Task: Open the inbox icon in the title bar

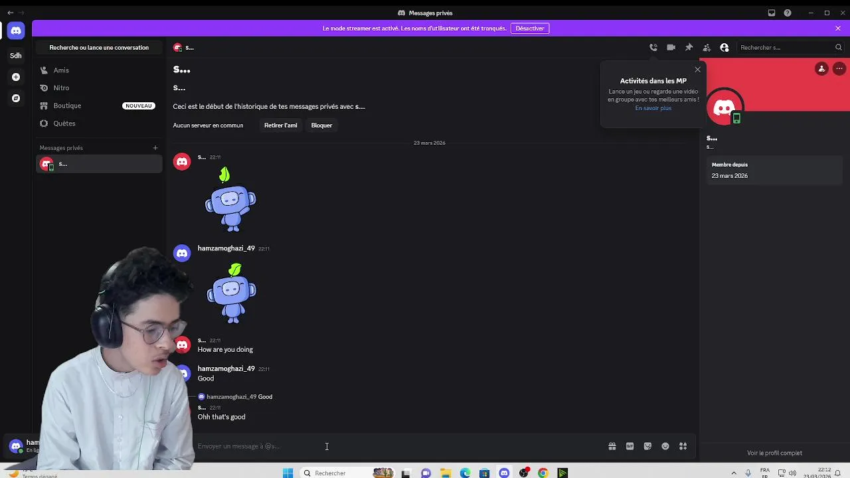Action: pyautogui.click(x=771, y=13)
